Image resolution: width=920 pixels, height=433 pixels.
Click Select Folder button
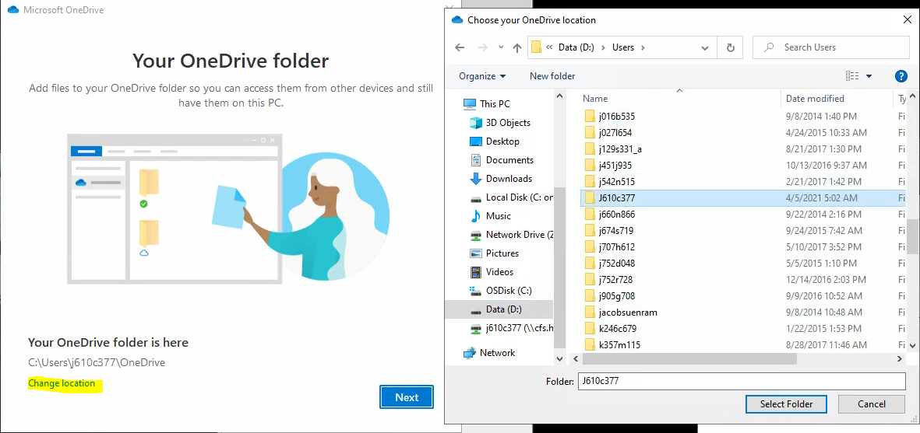tap(786, 404)
